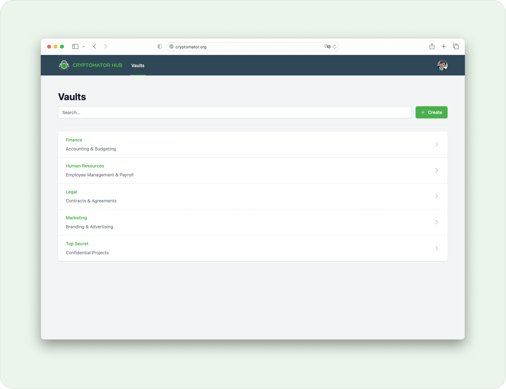Click the back navigation arrow

point(95,46)
